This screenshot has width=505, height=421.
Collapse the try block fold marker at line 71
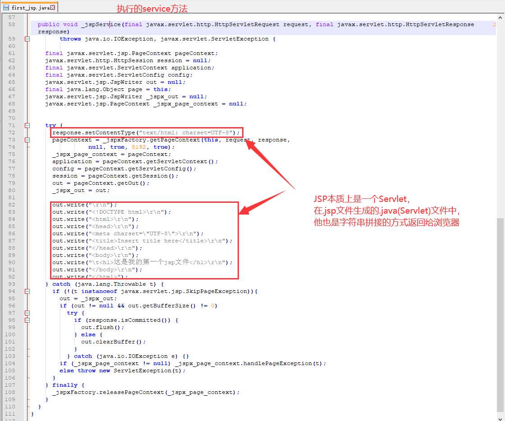click(28, 125)
